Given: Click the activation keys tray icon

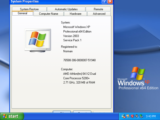Looking at the screenshot, I should 128,116.
